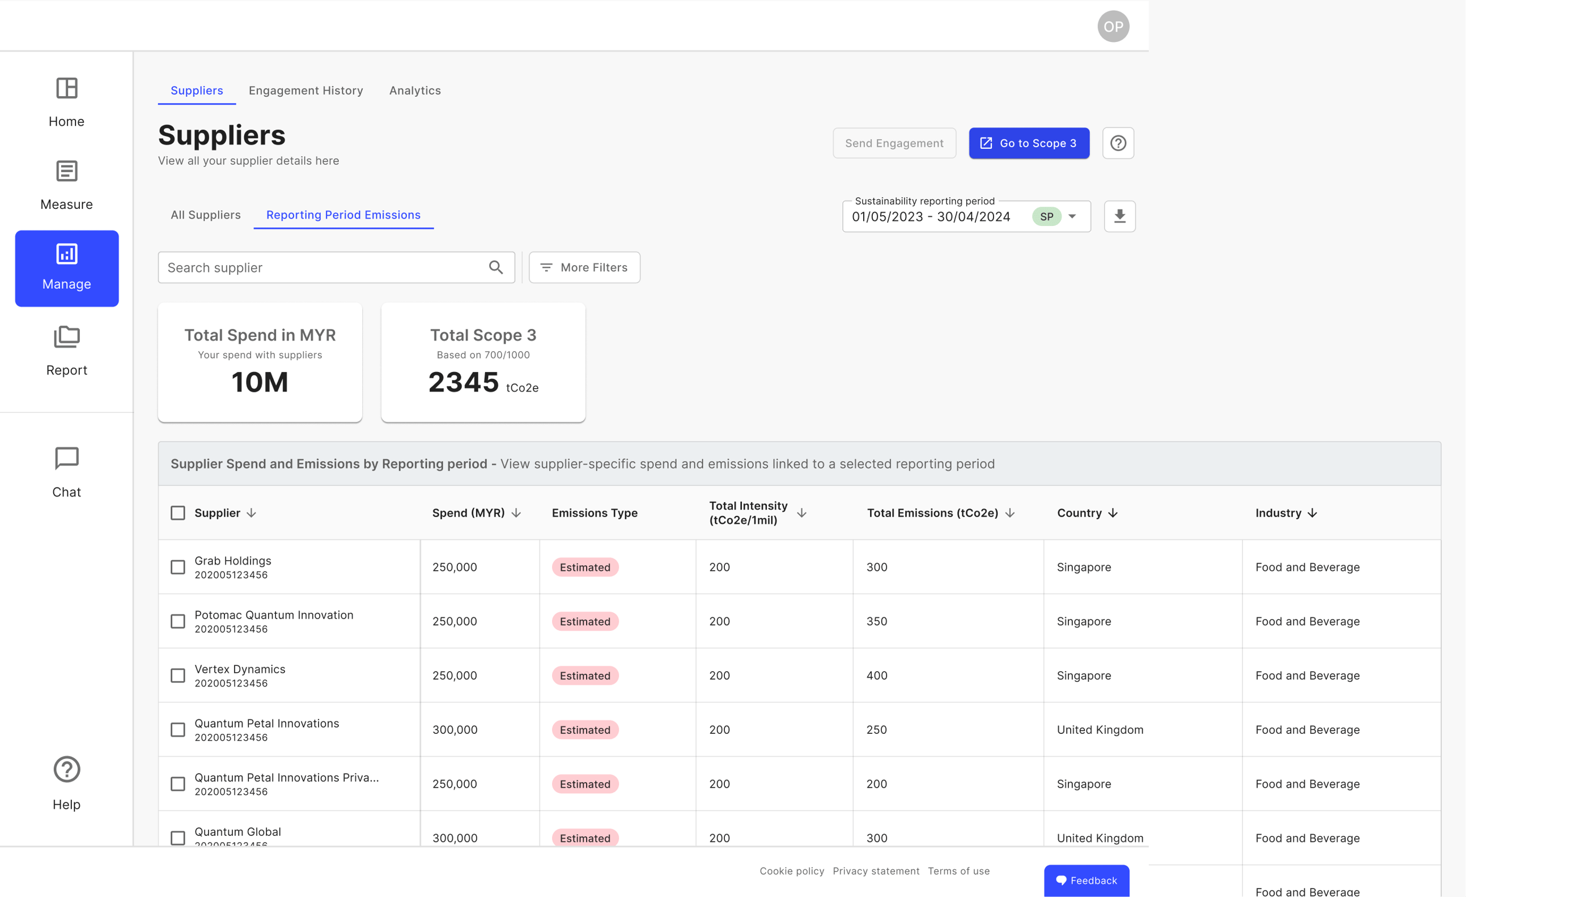Open the Feedback button
The image size is (1587, 897).
1087,881
